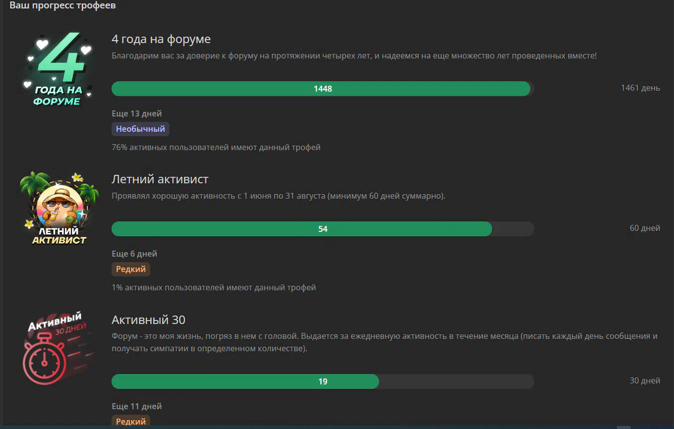Image resolution: width=674 pixels, height=429 pixels.
Task: Click the '4 года на форуме' trophy badge
Action: (57, 70)
